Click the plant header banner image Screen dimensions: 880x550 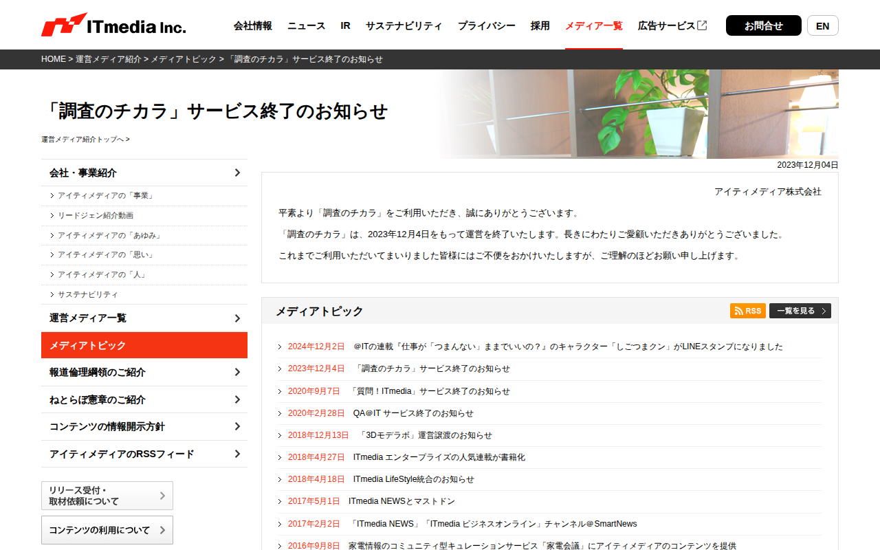pos(636,114)
